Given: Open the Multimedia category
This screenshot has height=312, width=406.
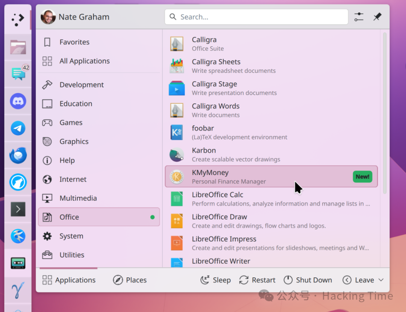Looking at the screenshot, I should point(78,198).
